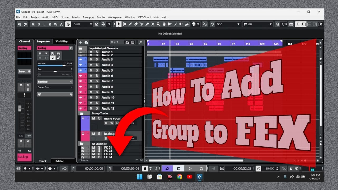The width and height of the screenshot is (338, 190).
Task: Open the Stereo Out routing dropdown
Action: [55, 87]
